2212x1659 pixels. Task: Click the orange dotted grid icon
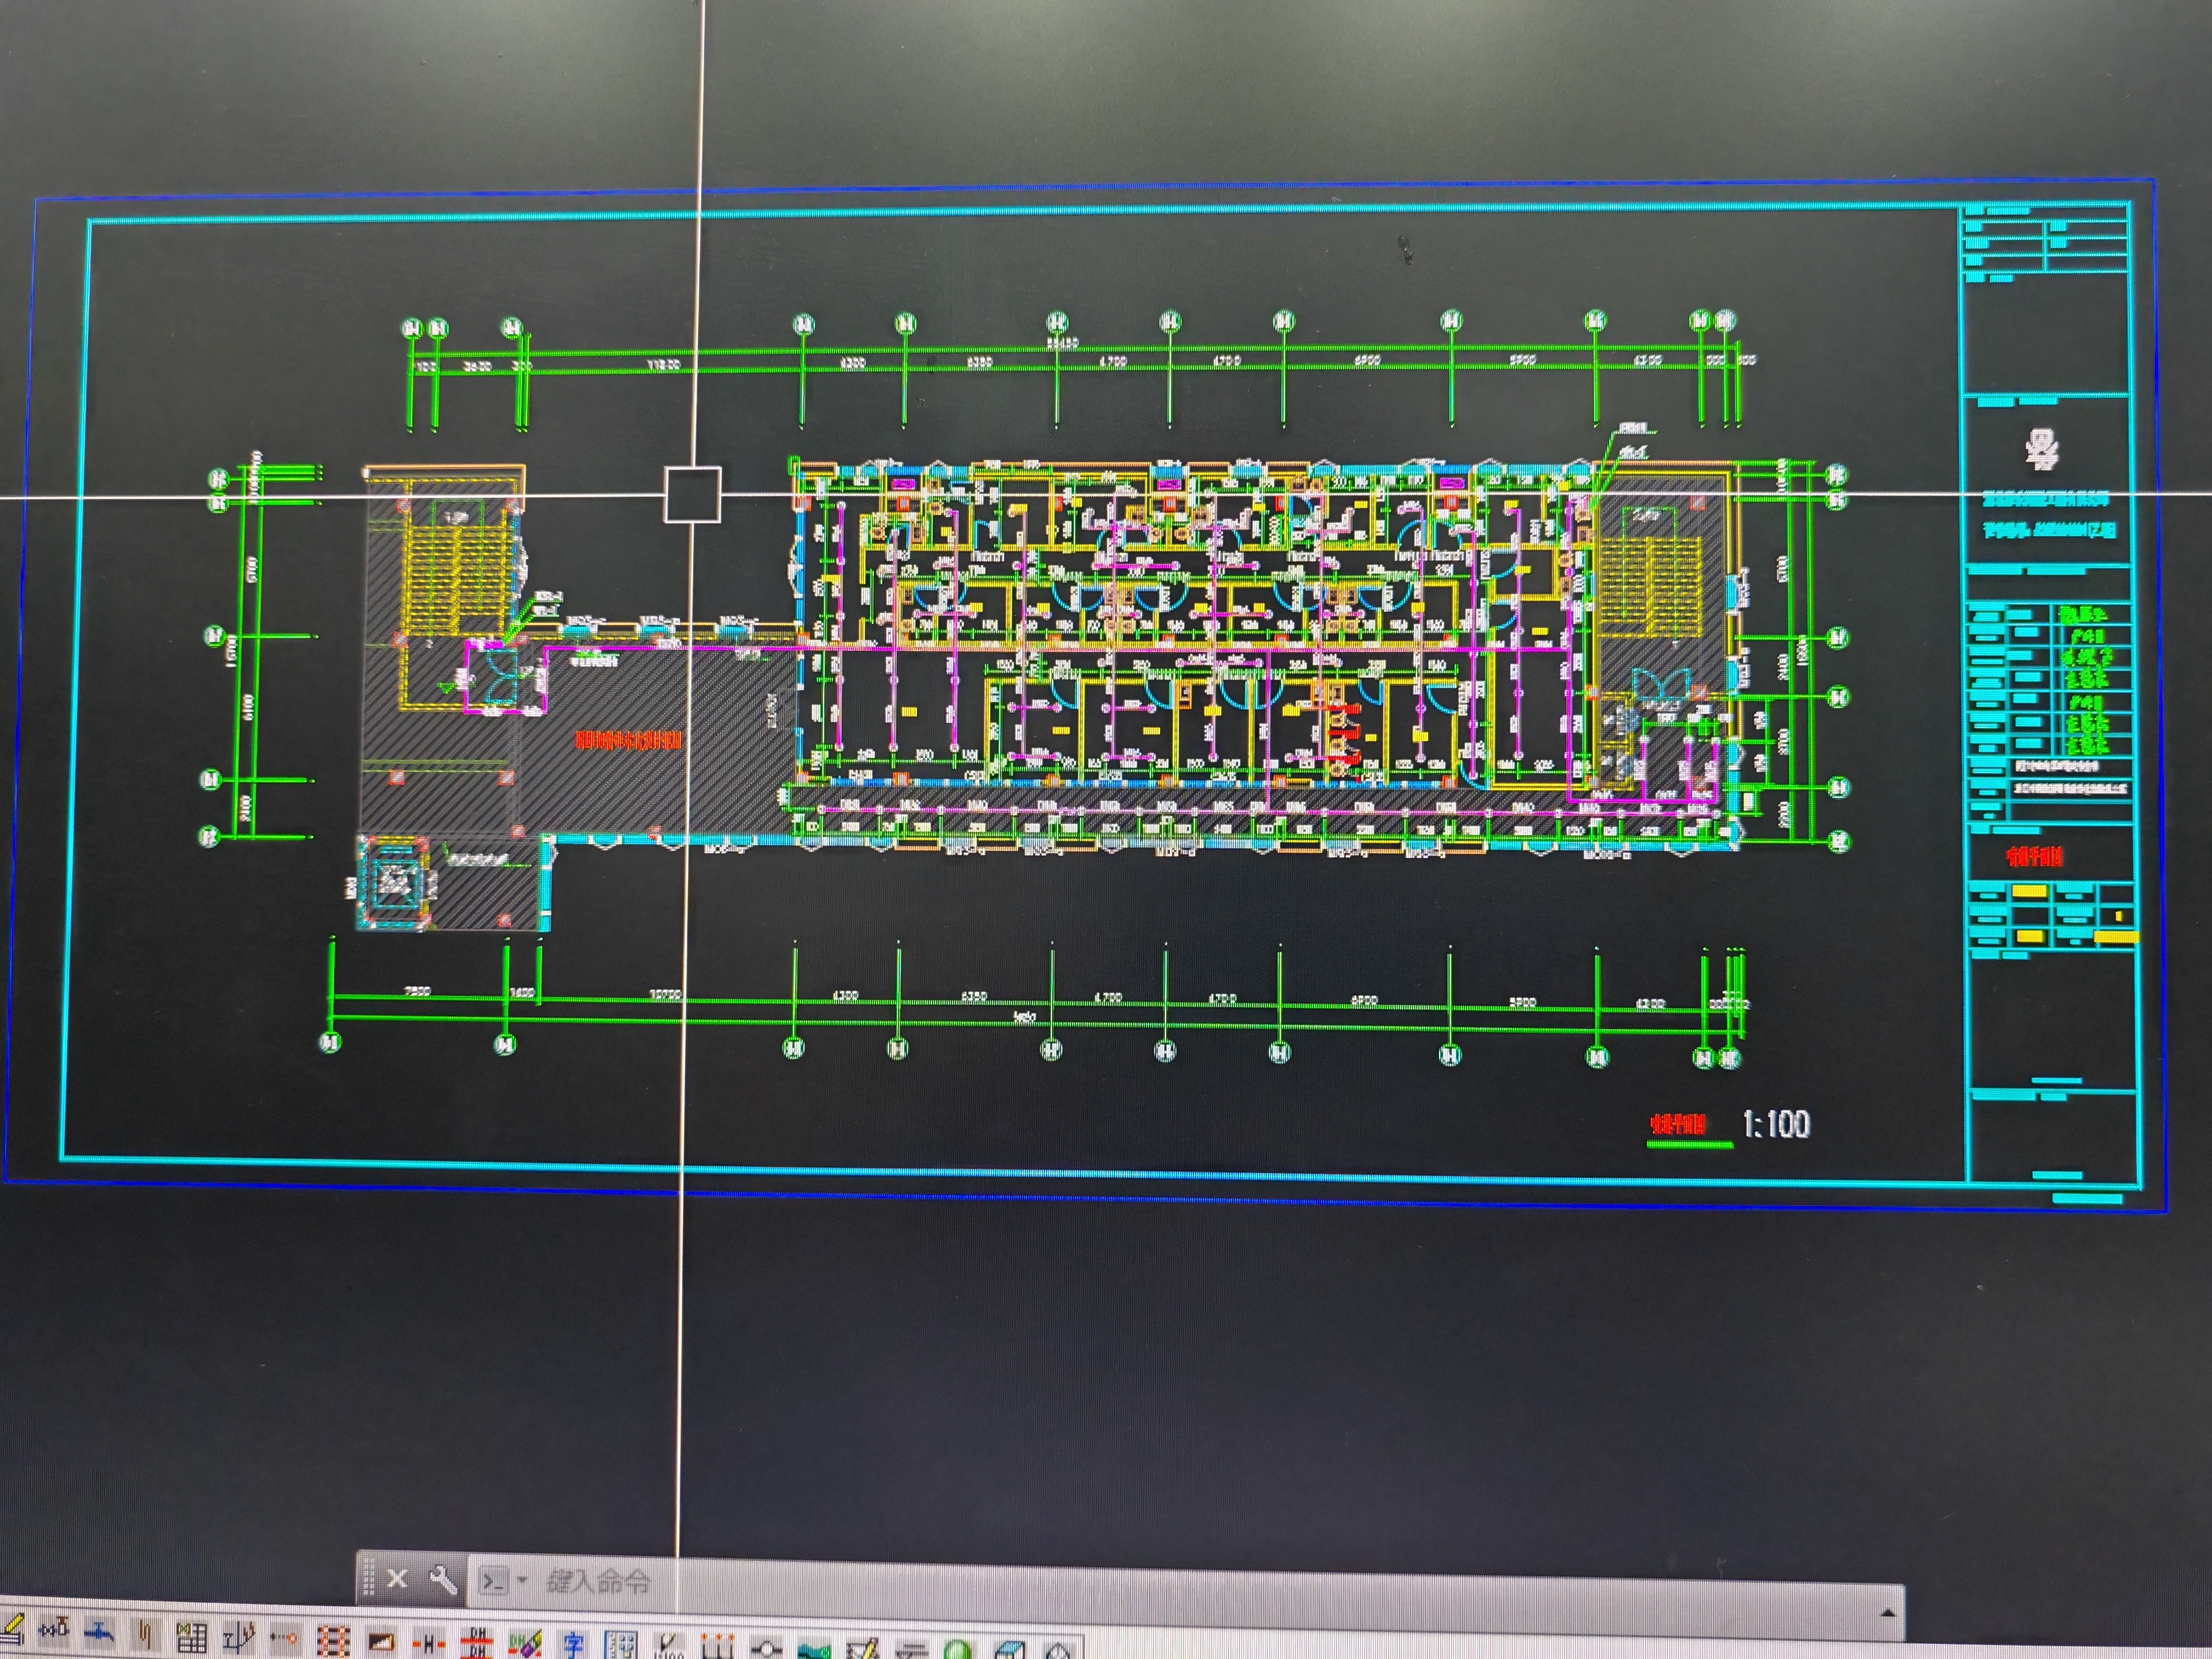coord(333,1641)
